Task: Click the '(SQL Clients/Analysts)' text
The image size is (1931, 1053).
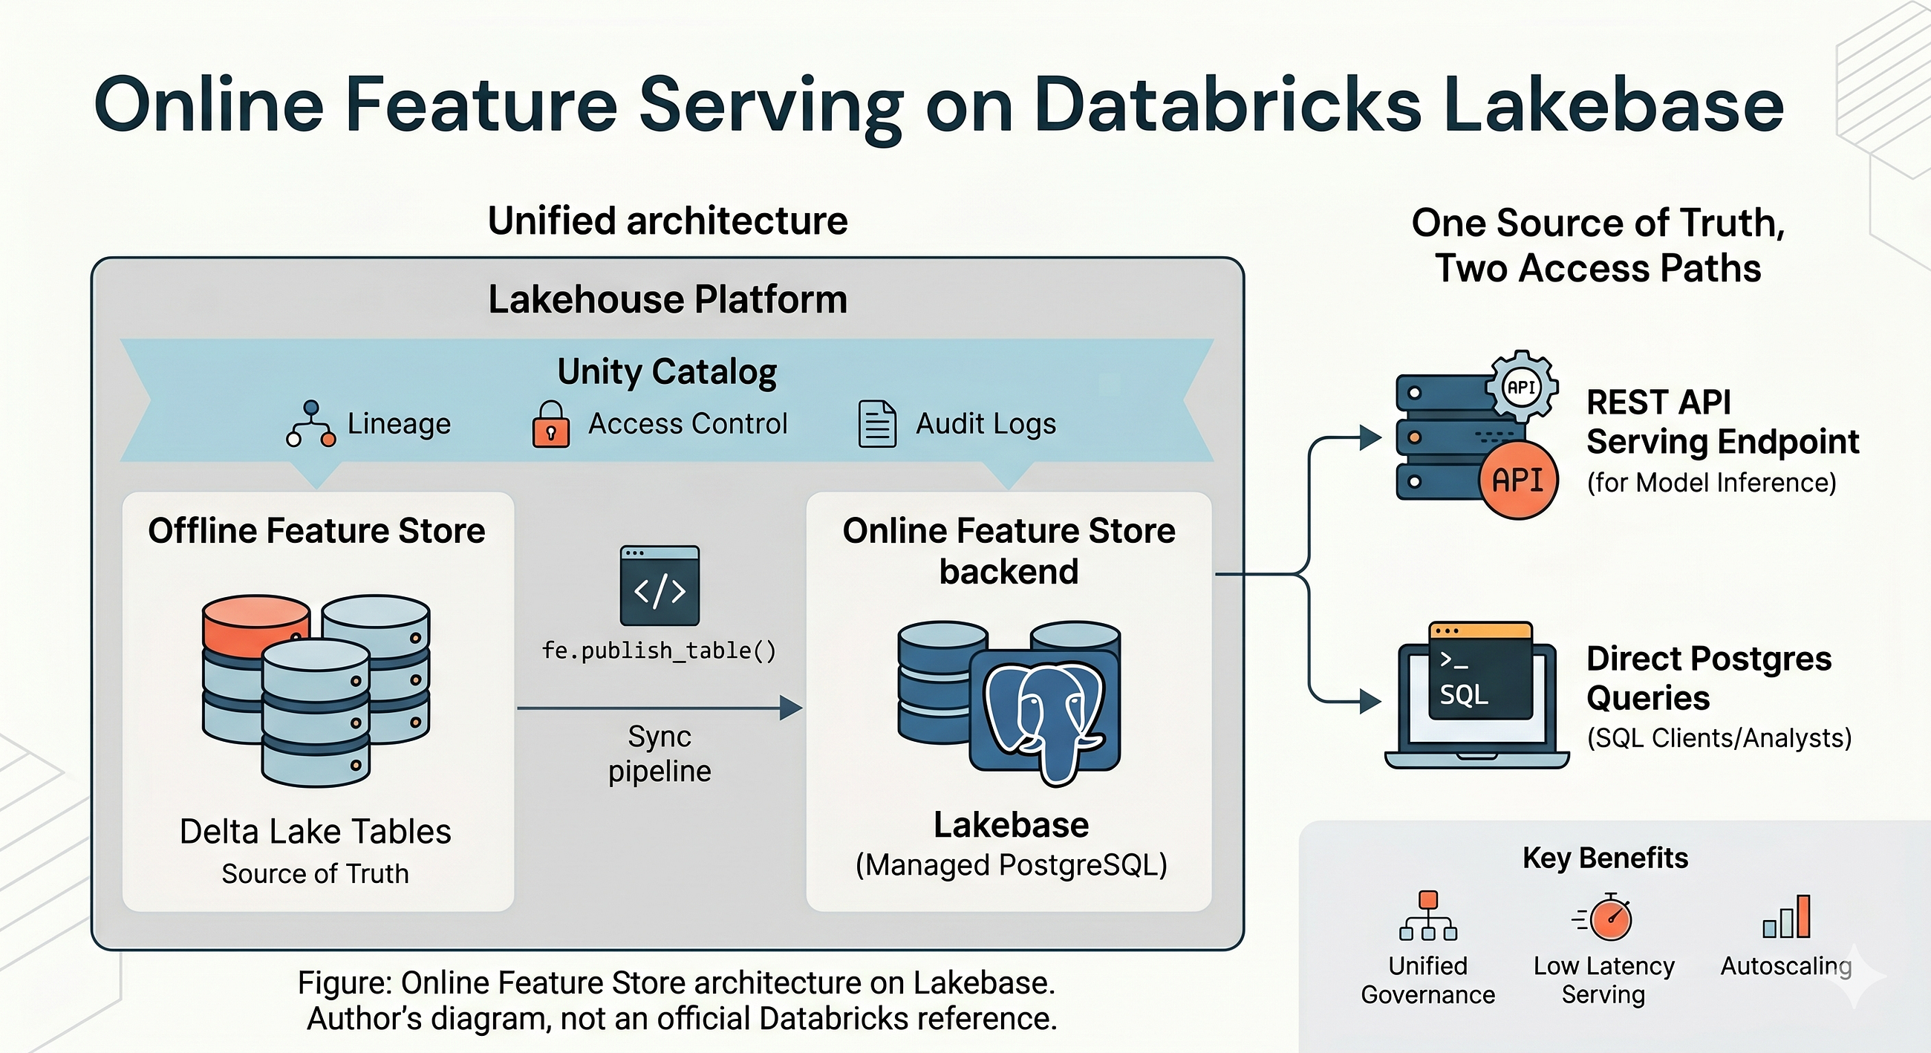Action: coord(1719,738)
